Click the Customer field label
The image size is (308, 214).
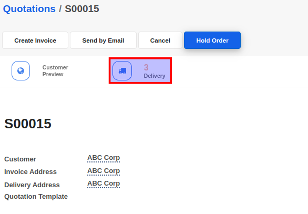coord(20,159)
